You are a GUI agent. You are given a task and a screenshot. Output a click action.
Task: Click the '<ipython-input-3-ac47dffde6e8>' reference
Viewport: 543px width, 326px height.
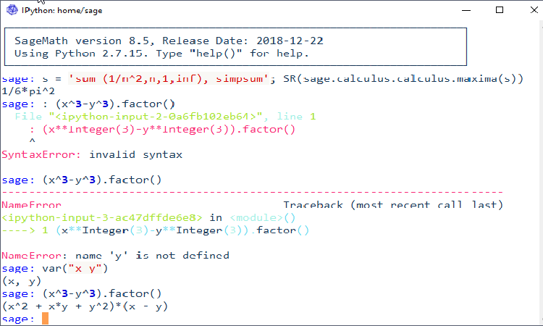click(102, 217)
